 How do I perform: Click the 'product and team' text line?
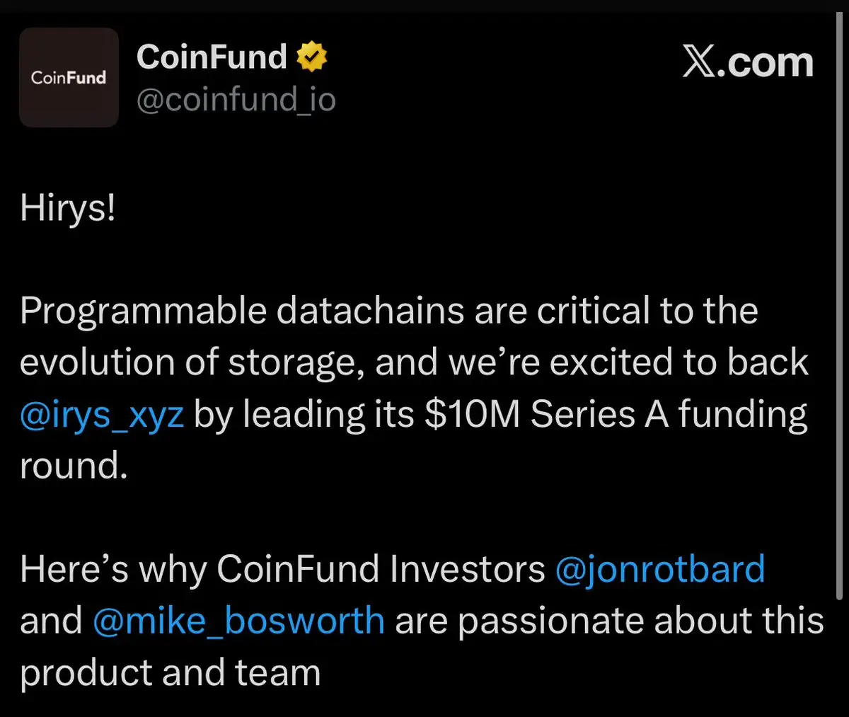tap(171, 672)
